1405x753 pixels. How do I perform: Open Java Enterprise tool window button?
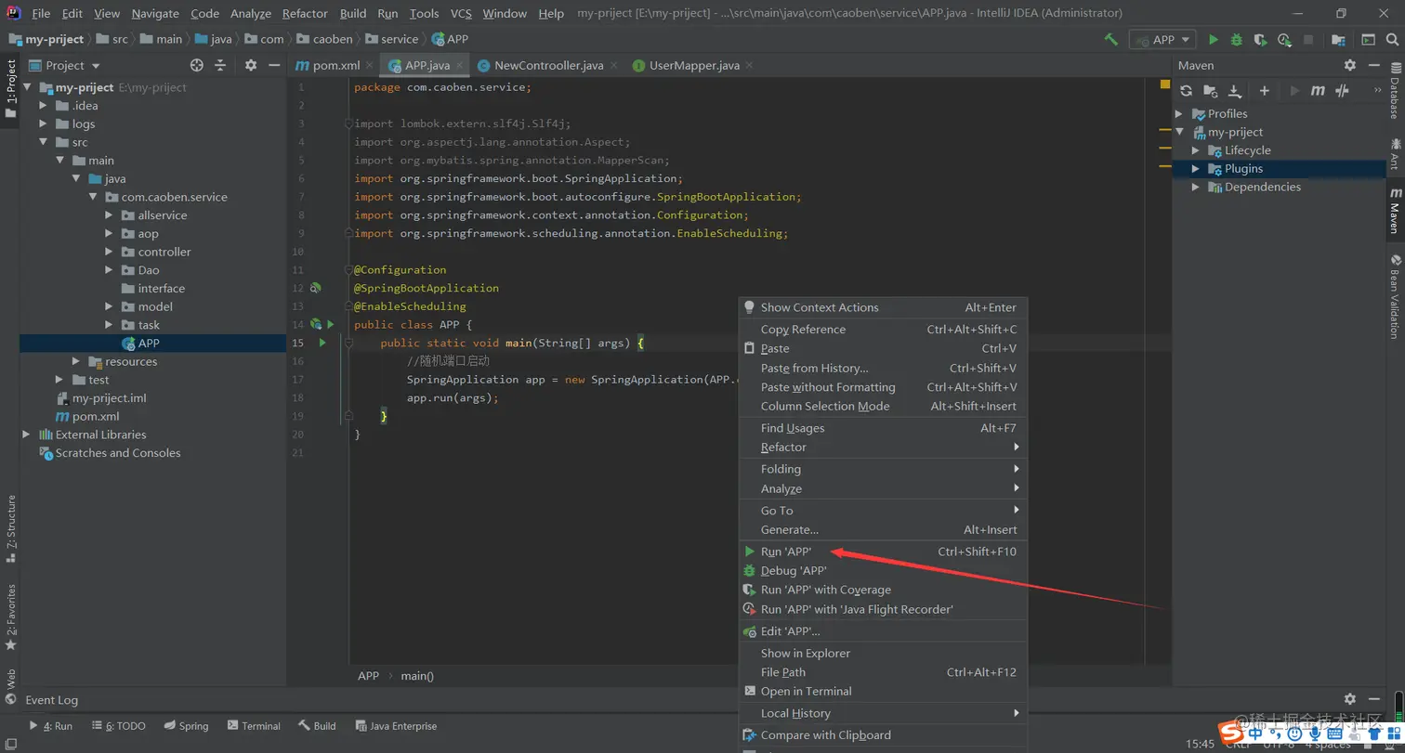point(396,726)
